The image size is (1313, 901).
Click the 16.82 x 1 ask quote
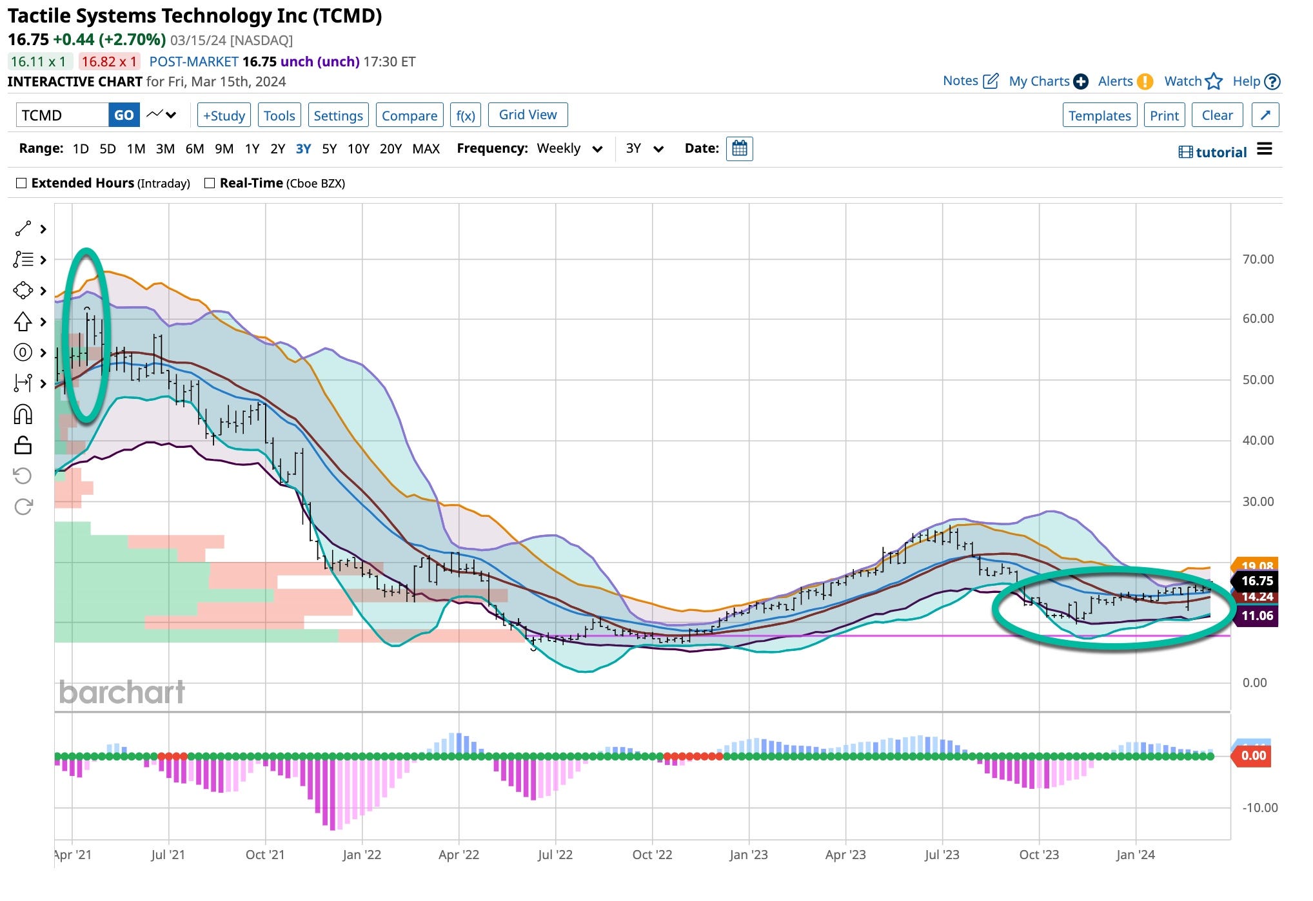109,61
